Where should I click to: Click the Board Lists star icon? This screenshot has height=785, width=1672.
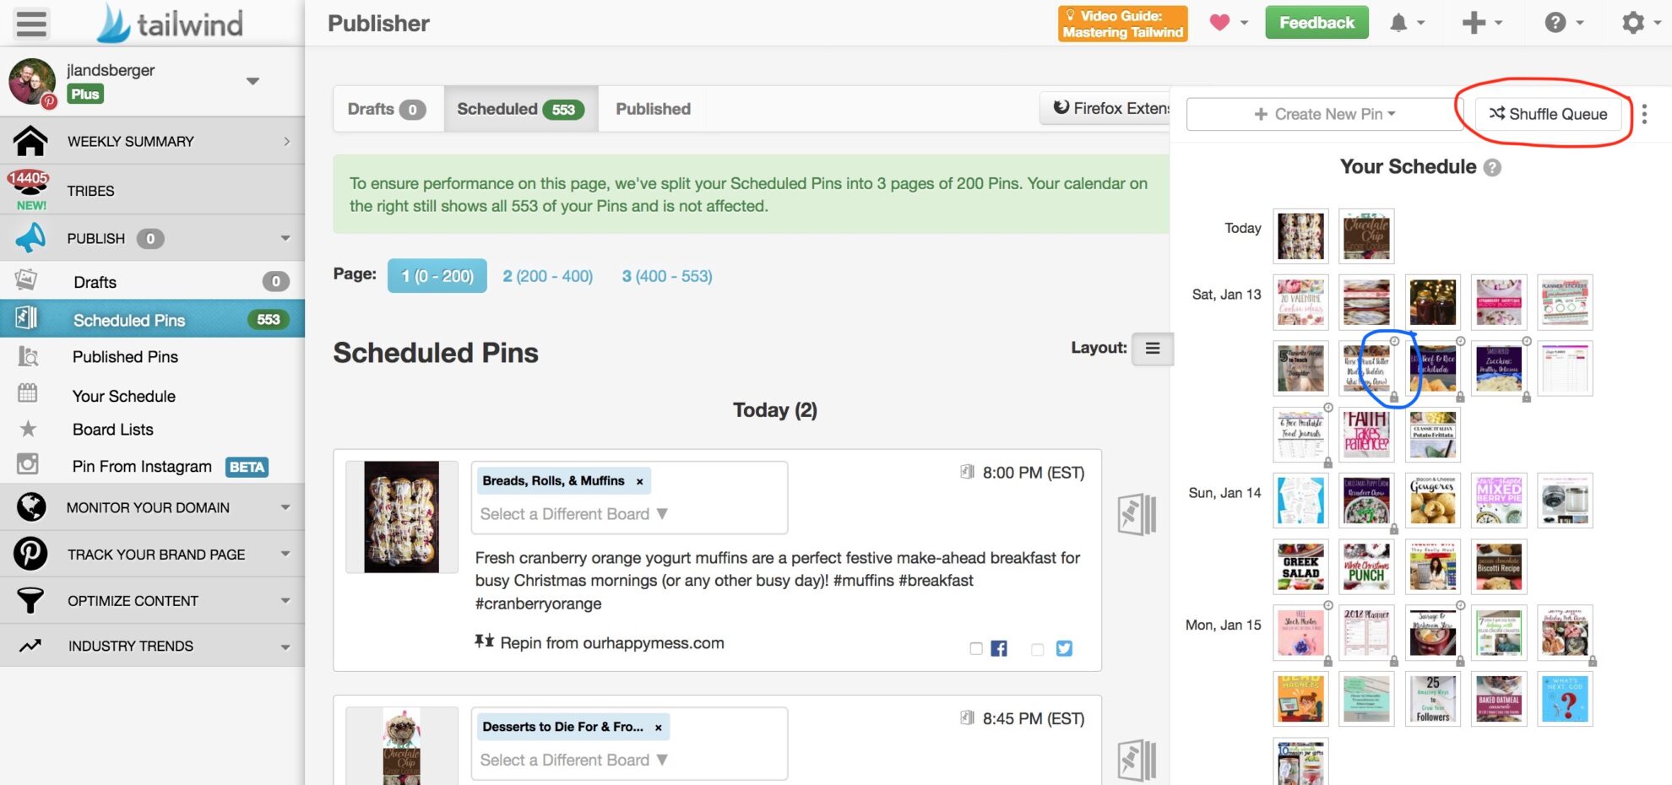[28, 429]
